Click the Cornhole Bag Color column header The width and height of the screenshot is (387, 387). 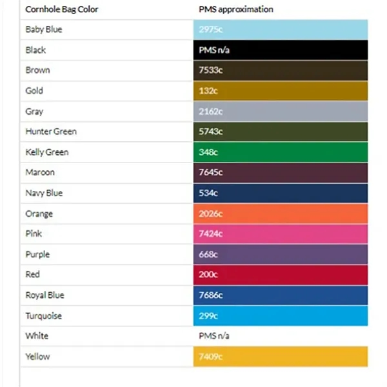[62, 10]
